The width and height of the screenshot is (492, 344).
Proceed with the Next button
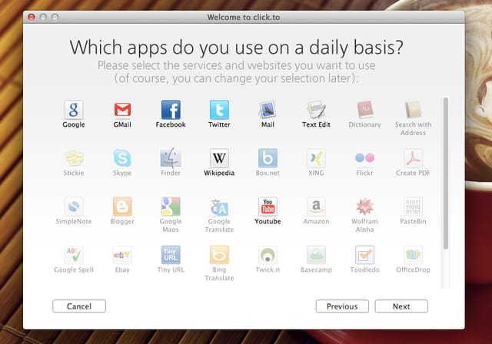[x=401, y=306]
